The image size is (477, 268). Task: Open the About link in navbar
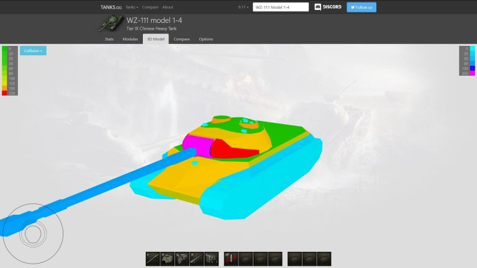168,7
